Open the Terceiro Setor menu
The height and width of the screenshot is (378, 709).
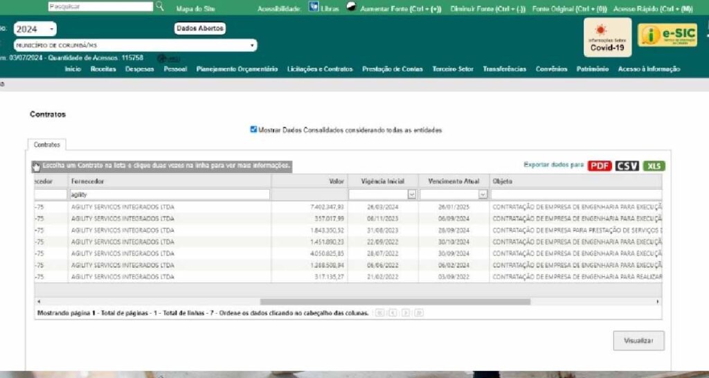(453, 69)
